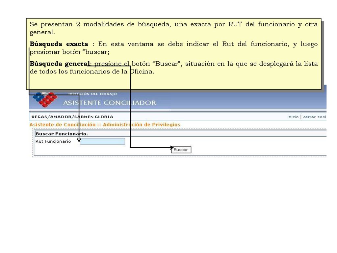Click the bold Búsqueda exacta text
The height and width of the screenshot is (253, 337).
[59, 44]
